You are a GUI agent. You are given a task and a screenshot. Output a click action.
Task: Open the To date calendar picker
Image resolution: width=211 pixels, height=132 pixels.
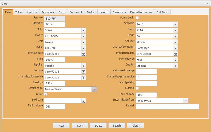(83, 72)
